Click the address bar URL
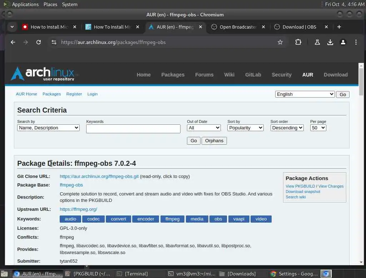 point(113,42)
